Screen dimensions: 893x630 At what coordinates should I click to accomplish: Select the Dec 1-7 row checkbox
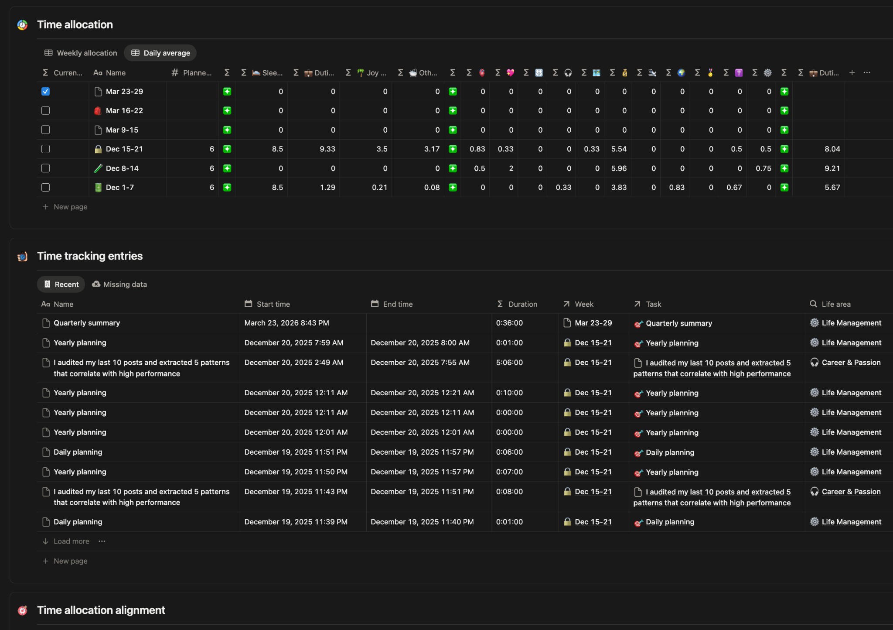[45, 187]
